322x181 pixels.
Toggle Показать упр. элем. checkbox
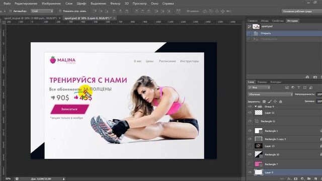point(60,11)
